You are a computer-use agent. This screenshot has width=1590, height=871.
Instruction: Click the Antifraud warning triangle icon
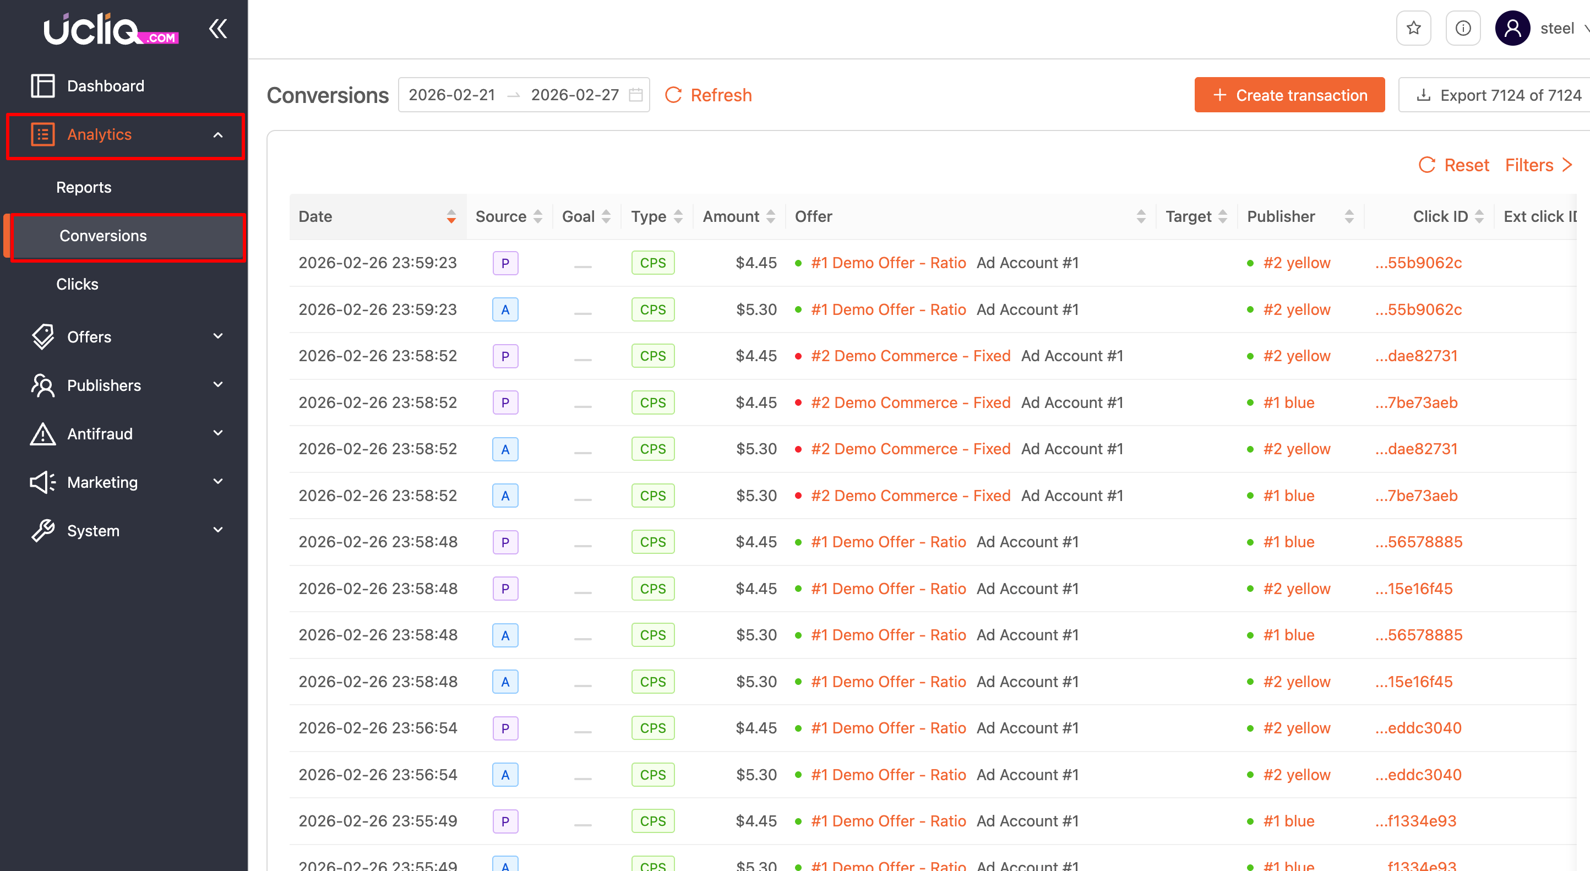[x=42, y=434]
